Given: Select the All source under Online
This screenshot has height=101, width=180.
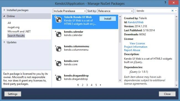Looking at the screenshot, I should click(x=9, y=23).
